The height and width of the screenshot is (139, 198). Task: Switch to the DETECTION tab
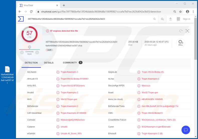point(31,63)
